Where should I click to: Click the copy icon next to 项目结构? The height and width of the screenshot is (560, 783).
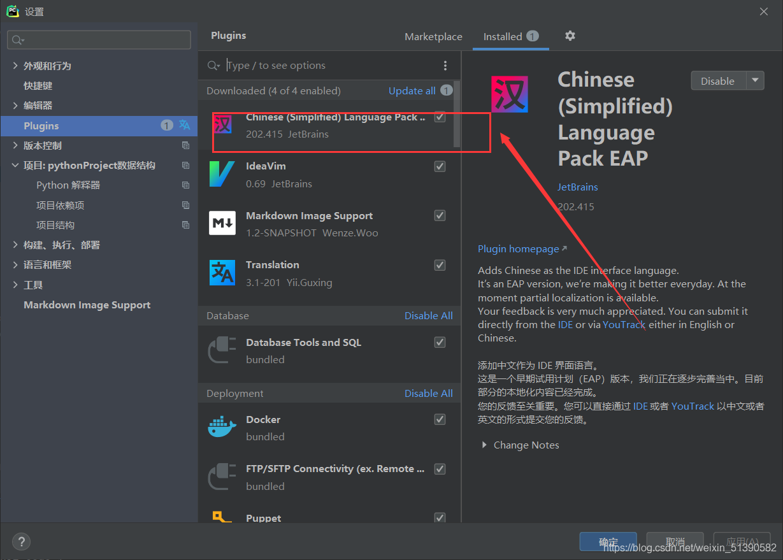point(185,225)
